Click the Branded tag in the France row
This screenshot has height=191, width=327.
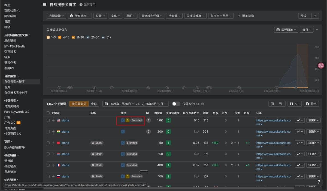point(132,165)
